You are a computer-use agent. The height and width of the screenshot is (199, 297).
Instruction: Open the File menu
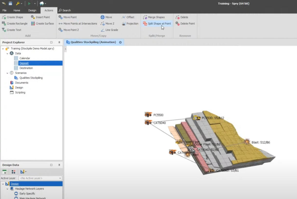(x=4, y=11)
